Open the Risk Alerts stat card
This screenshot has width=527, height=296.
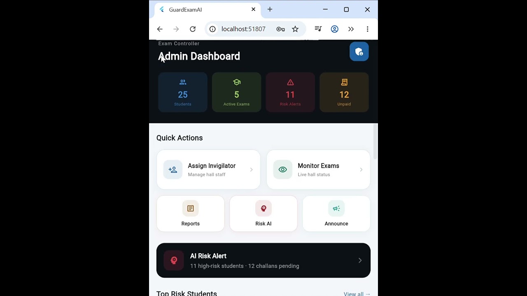point(290,92)
